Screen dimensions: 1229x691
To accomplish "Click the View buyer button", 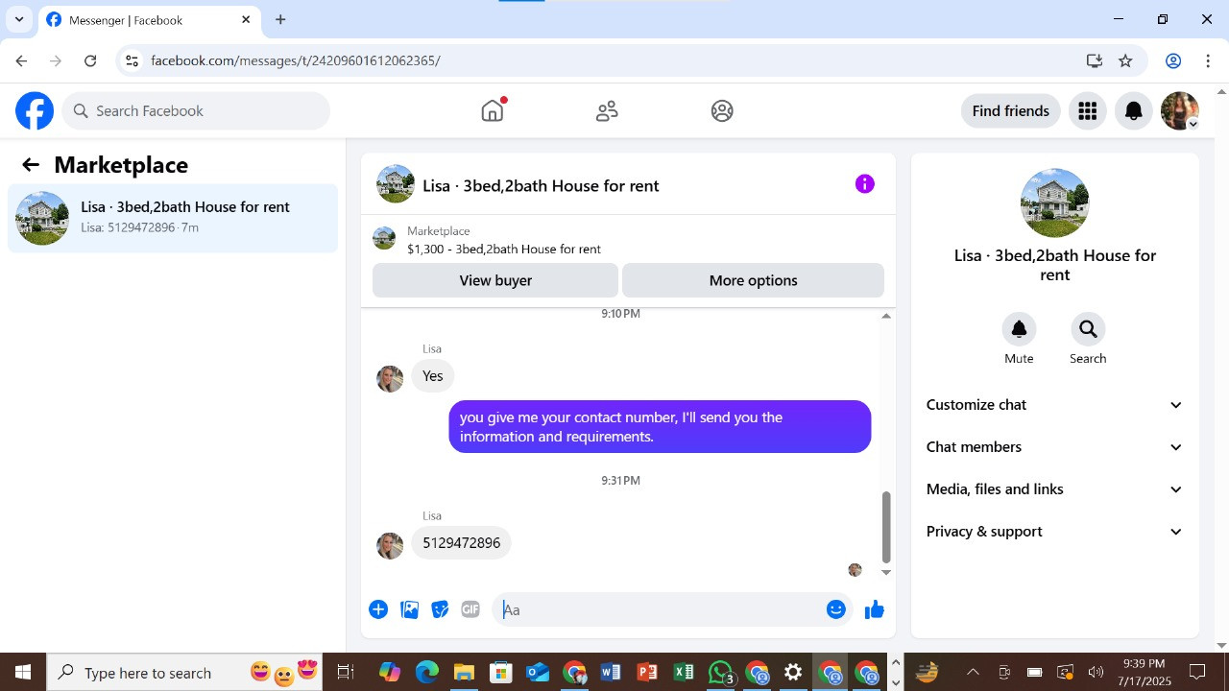I will pos(495,280).
